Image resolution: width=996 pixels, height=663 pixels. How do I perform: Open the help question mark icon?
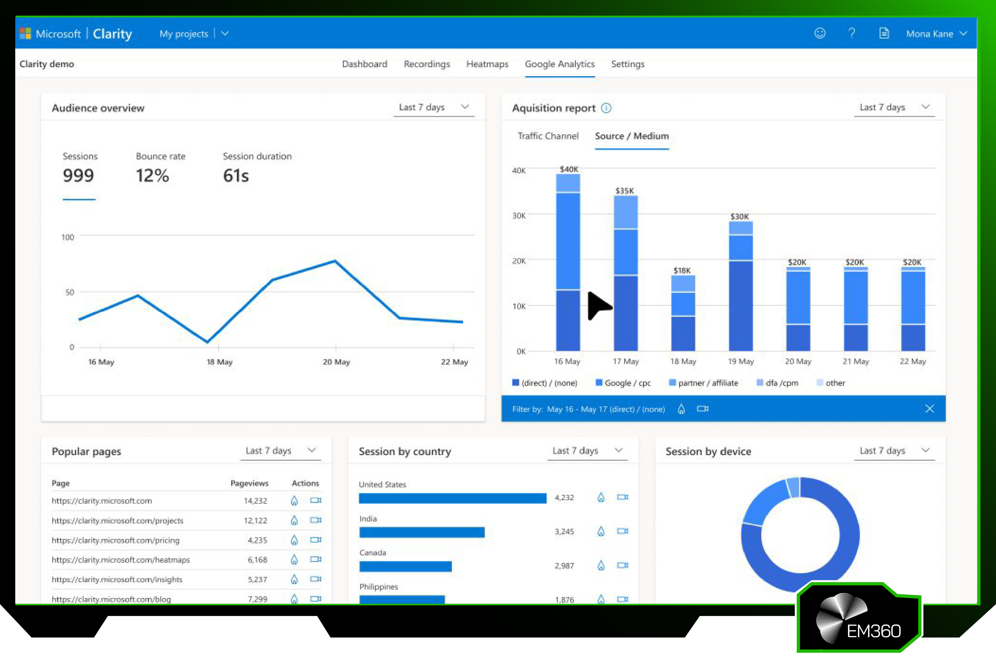click(x=852, y=33)
